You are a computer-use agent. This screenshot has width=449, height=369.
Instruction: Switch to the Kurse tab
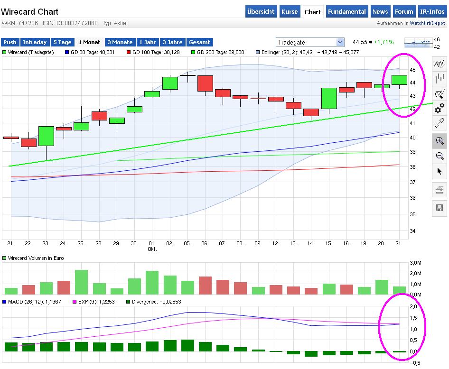[x=290, y=11]
